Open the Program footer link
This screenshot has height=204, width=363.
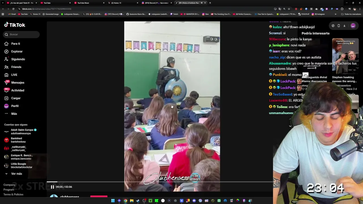9,190
